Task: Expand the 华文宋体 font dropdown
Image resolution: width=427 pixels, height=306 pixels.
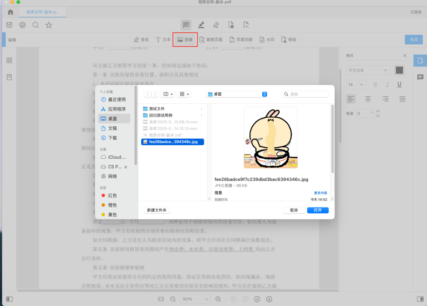Action: 368,71
